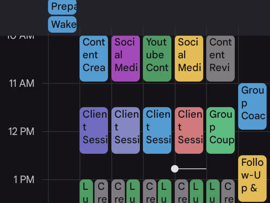
Task: Click the 1 PM time label
Action: pyautogui.click(x=24, y=179)
